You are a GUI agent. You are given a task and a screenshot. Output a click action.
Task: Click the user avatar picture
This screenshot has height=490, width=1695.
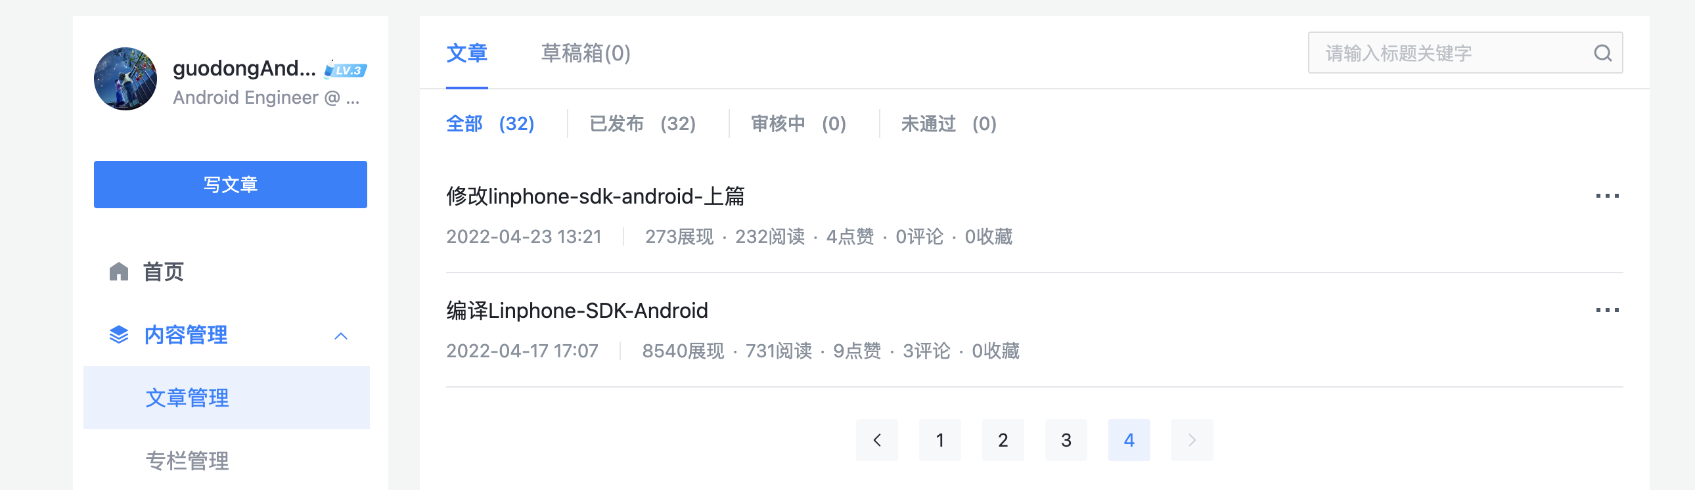(125, 79)
